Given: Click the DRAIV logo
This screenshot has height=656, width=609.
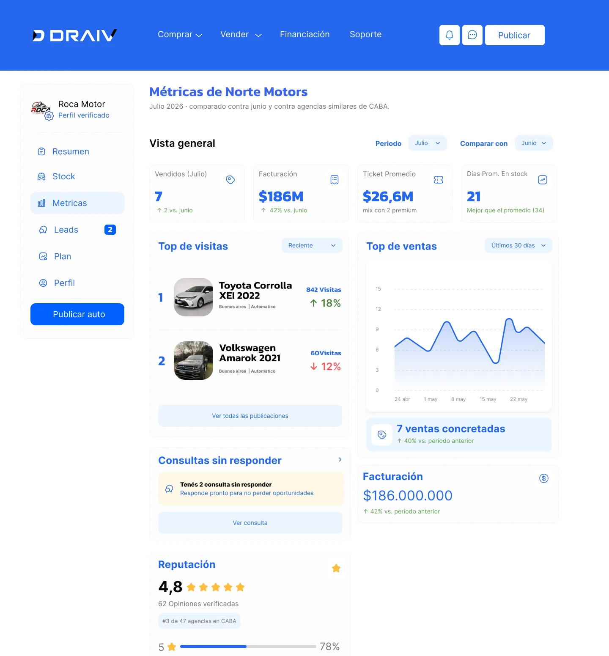Looking at the screenshot, I should tap(75, 35).
